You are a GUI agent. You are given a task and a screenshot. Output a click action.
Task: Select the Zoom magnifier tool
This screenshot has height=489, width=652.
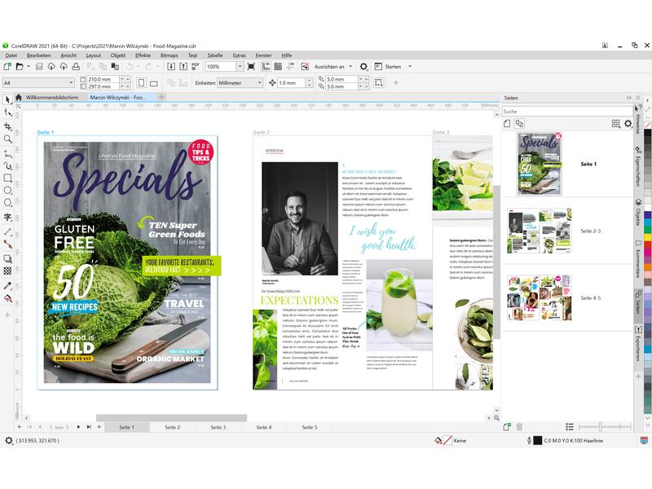pos(7,139)
